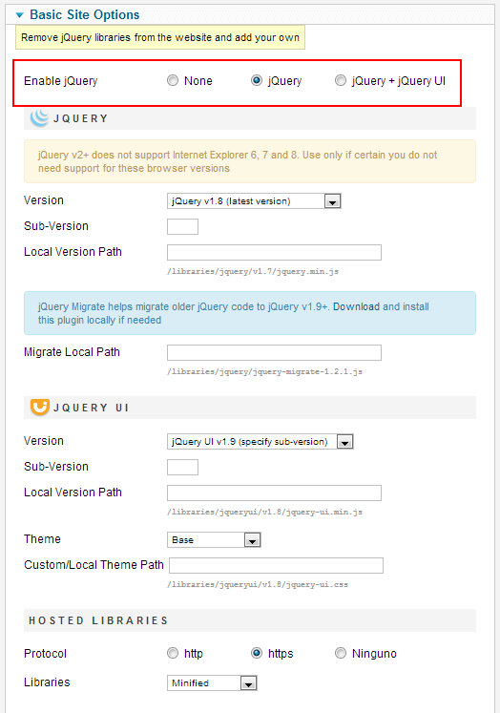Expand the Theme dropdown showing Base
This screenshot has height=713, width=500.
[214, 539]
